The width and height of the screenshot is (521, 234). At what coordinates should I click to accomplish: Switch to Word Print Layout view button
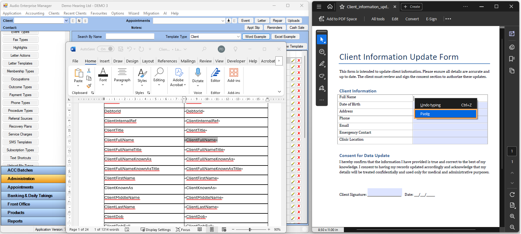click(212, 230)
